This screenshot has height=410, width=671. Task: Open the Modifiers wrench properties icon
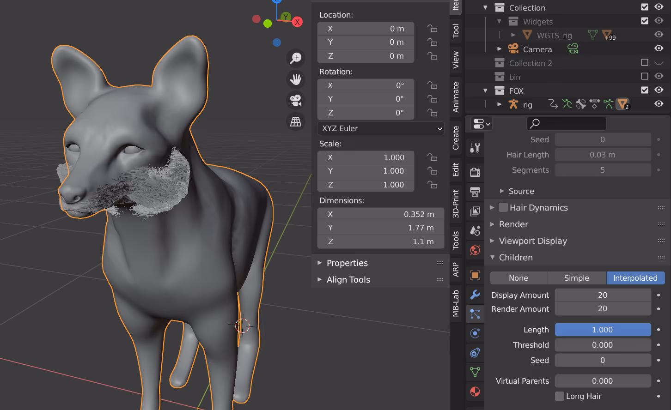[475, 294]
